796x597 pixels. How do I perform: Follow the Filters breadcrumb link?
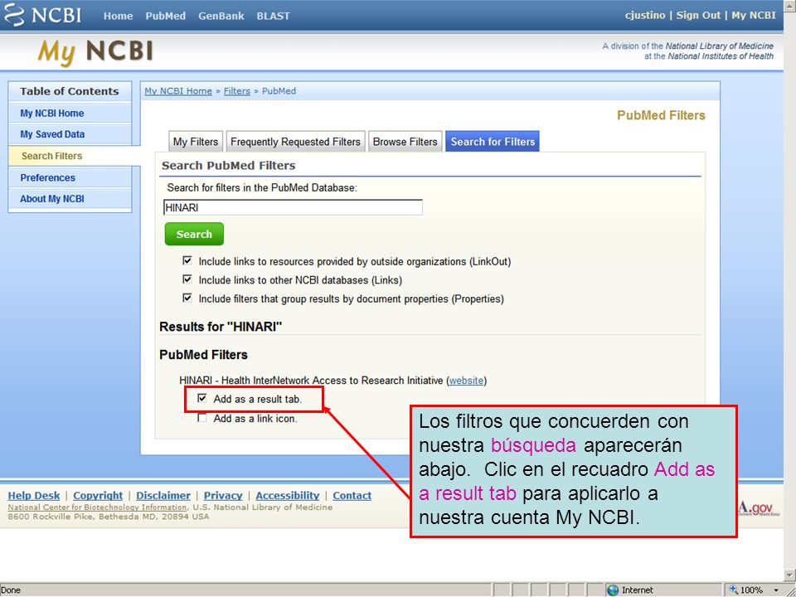[x=237, y=91]
